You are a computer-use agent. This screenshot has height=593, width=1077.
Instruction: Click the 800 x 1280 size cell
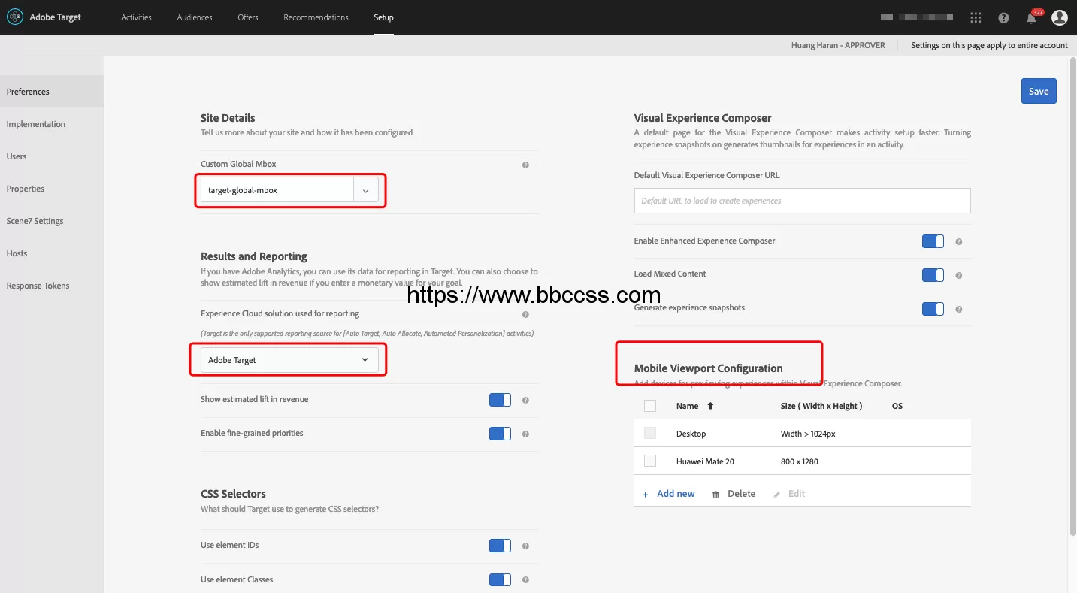point(800,461)
